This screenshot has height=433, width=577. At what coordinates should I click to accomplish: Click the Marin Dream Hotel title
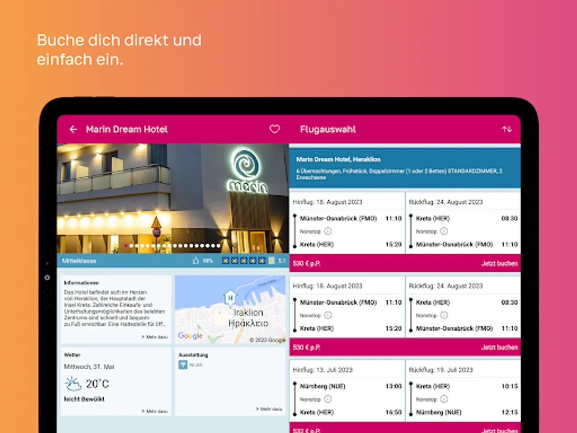click(126, 129)
